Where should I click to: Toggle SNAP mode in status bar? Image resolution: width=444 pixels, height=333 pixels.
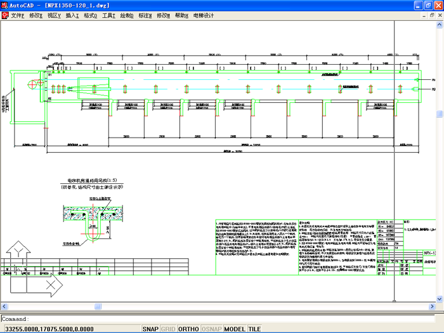click(x=150, y=329)
